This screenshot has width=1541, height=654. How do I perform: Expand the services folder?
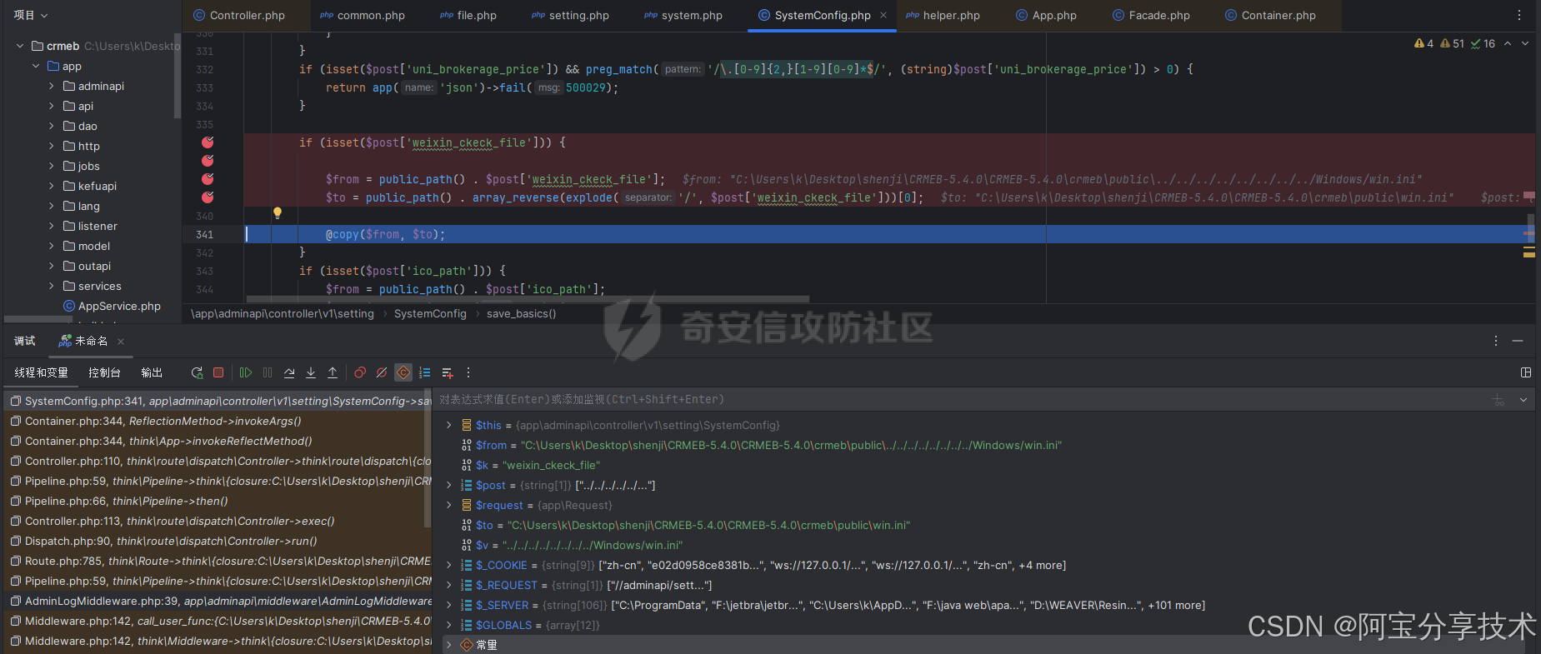tap(52, 286)
